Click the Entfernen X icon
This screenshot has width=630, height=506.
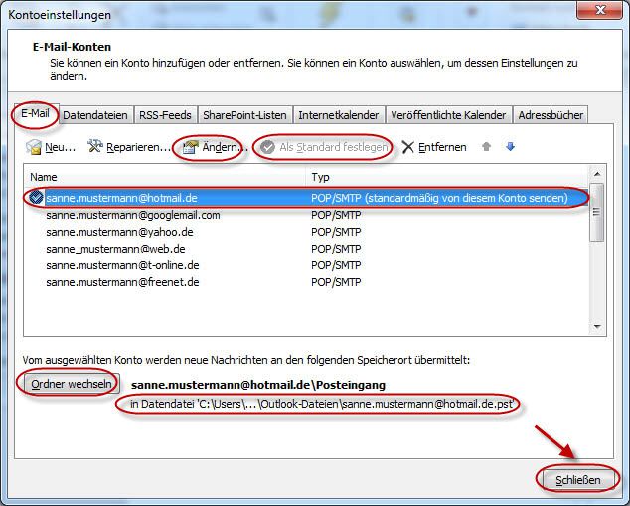(x=407, y=147)
